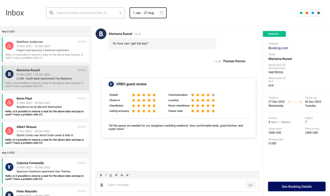Click Marianna Russel's Booking.com icon in the list
This screenshot has width=330, height=196.
tap(9, 74)
